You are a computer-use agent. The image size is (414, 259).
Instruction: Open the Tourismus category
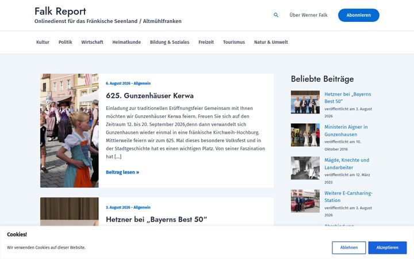pos(234,42)
